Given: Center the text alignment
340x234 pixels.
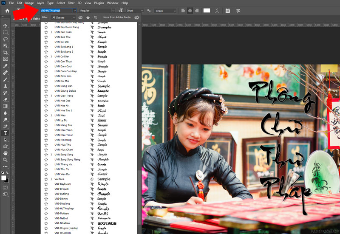Looking at the screenshot, I should click(x=190, y=11).
